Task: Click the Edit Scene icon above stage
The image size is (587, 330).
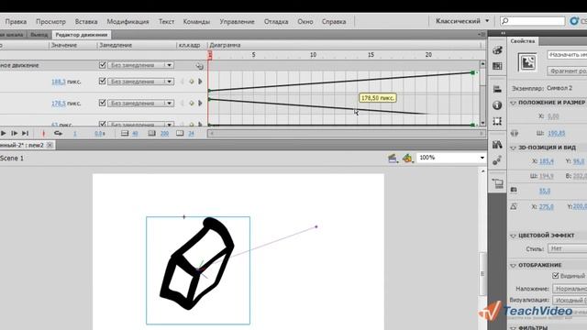Action: click(x=393, y=159)
